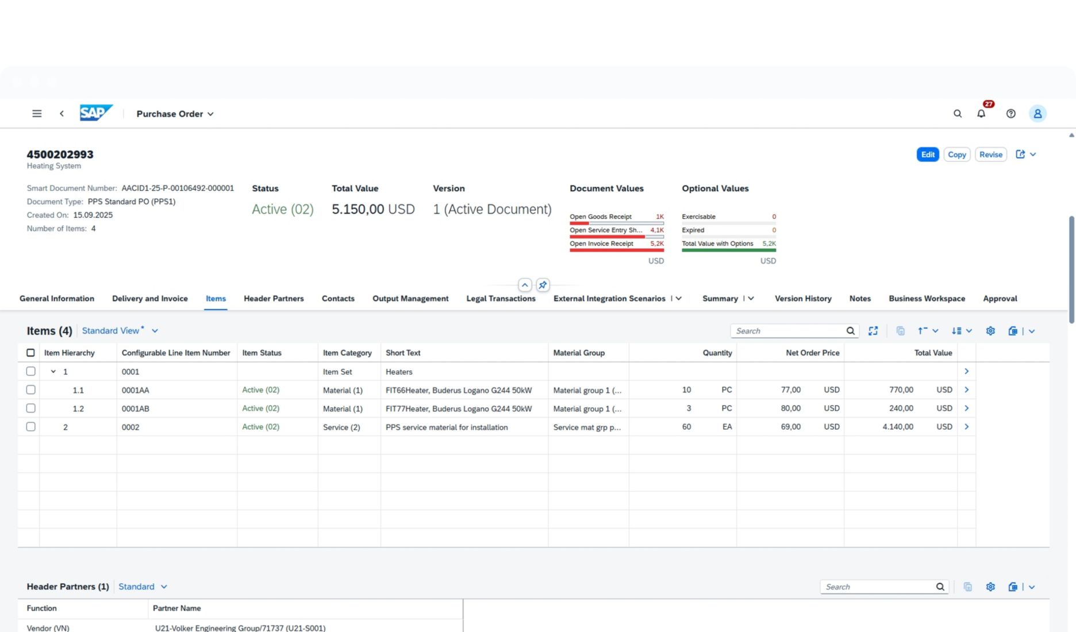Copy rows from the Items table
This screenshot has width=1076, height=632.
[900, 330]
